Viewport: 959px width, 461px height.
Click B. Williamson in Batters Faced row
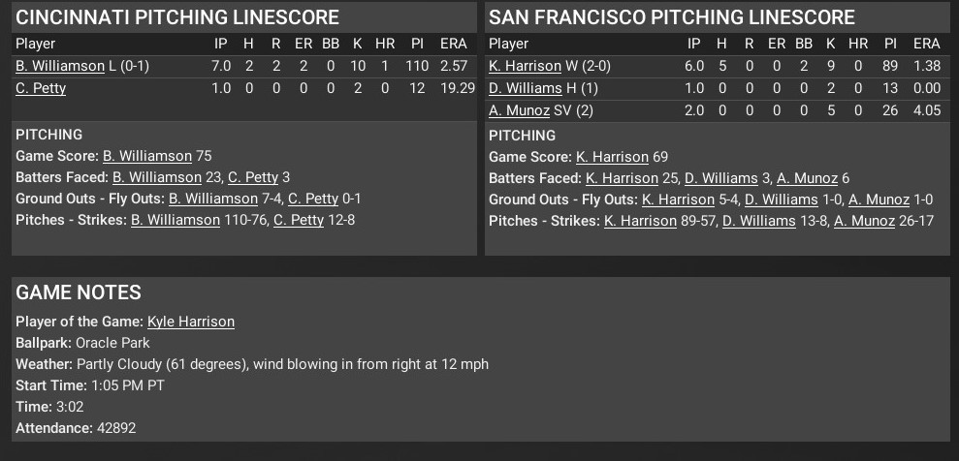[x=157, y=177]
